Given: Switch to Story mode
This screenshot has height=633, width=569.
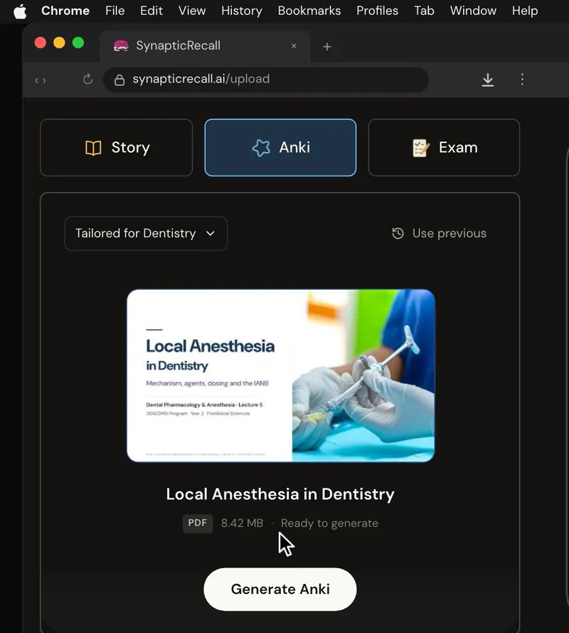Looking at the screenshot, I should (x=117, y=148).
